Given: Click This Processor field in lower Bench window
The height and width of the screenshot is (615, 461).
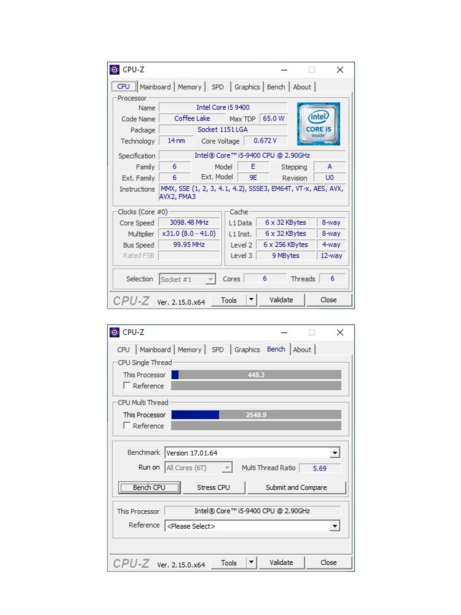Looking at the screenshot, I should point(252,511).
